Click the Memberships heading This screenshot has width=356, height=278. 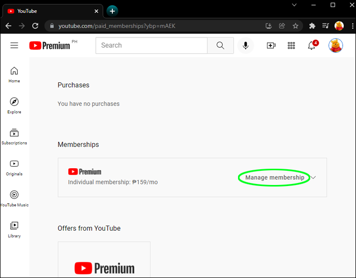click(x=78, y=144)
